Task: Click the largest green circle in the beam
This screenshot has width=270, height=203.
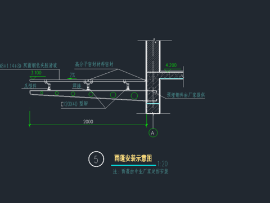Action: [134, 96]
